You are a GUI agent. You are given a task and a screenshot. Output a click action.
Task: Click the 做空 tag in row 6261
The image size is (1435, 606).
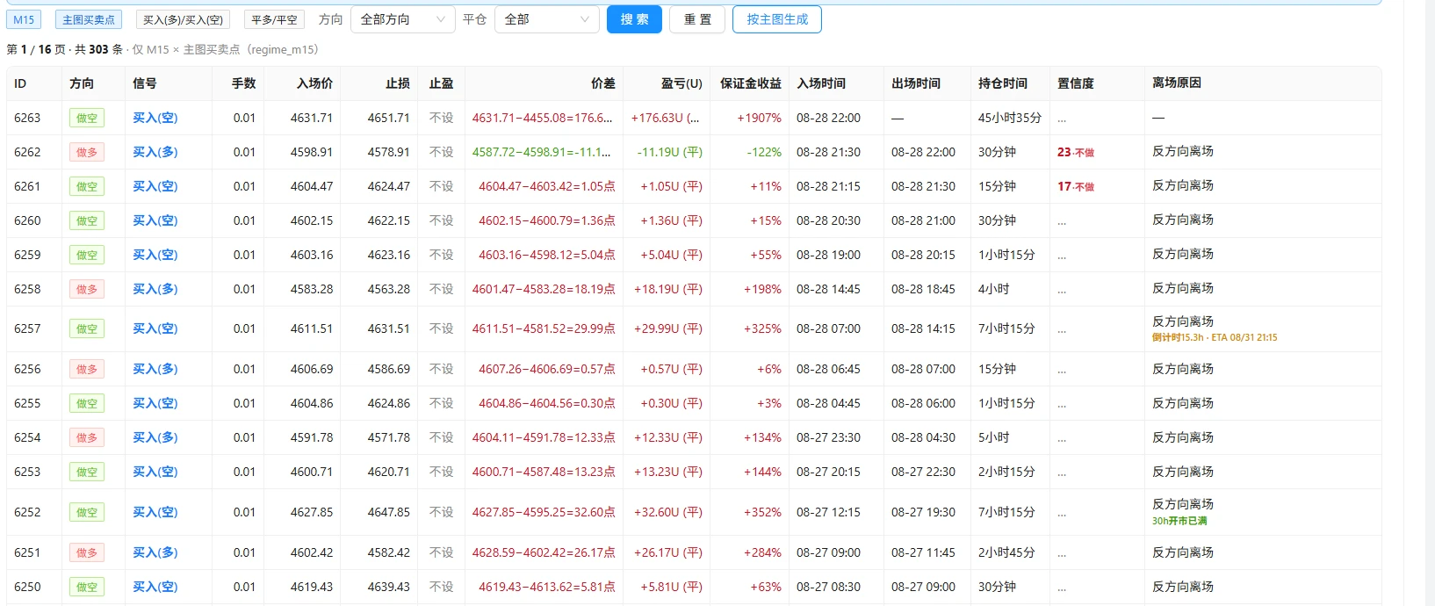(87, 186)
